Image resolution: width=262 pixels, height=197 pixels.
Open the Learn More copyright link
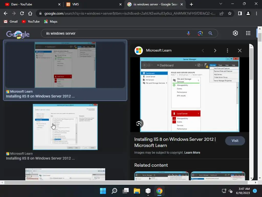[x=192, y=153]
